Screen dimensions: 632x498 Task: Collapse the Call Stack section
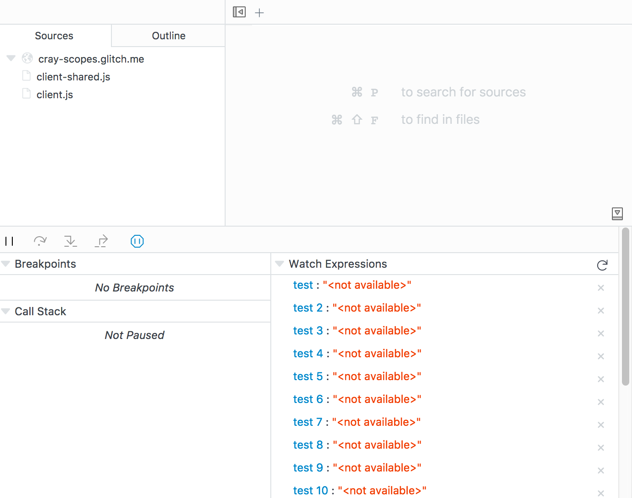[5, 311]
